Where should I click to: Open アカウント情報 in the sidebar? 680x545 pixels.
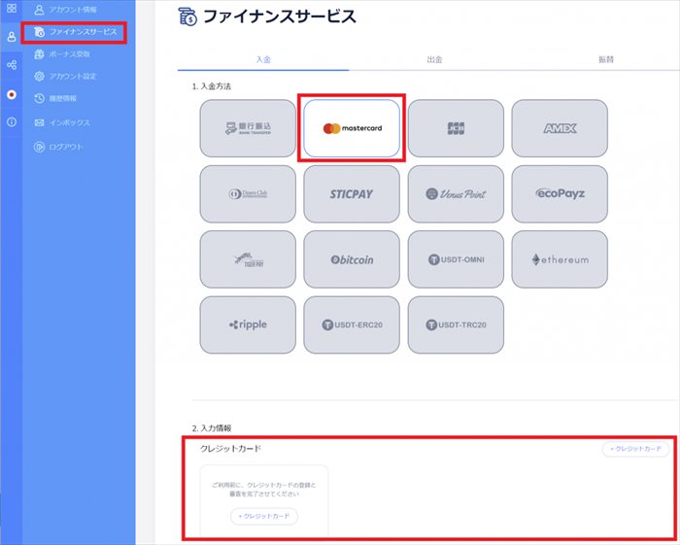[x=65, y=10]
